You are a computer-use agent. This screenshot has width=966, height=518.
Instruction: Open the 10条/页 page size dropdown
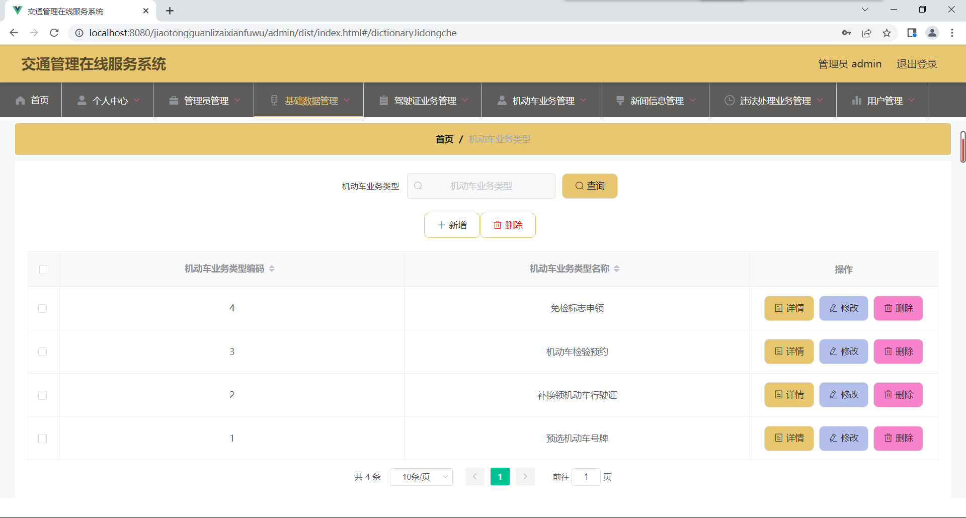coord(421,477)
